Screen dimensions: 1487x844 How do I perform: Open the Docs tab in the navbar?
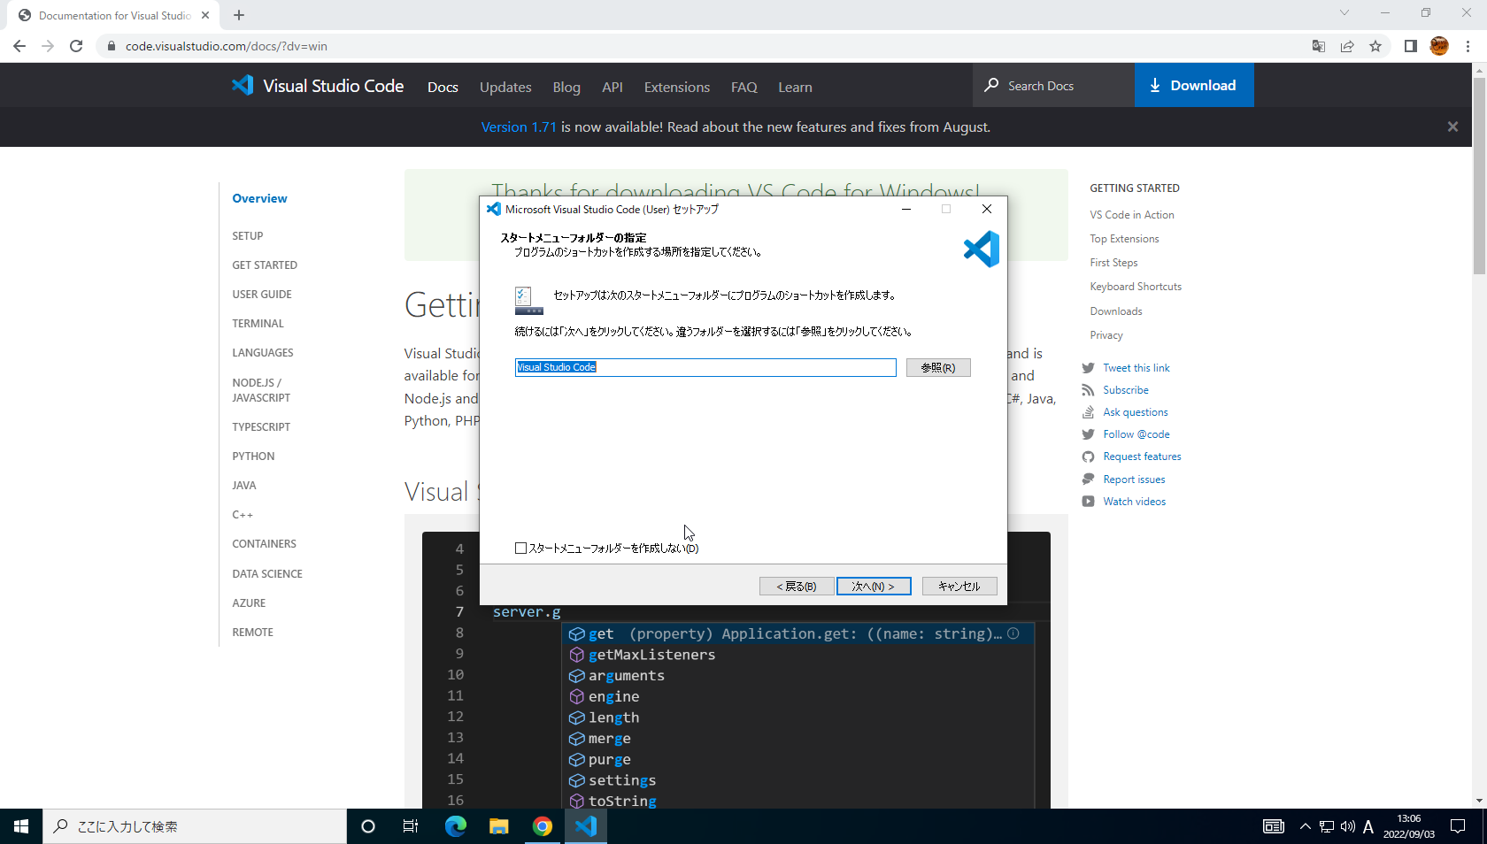[443, 87]
